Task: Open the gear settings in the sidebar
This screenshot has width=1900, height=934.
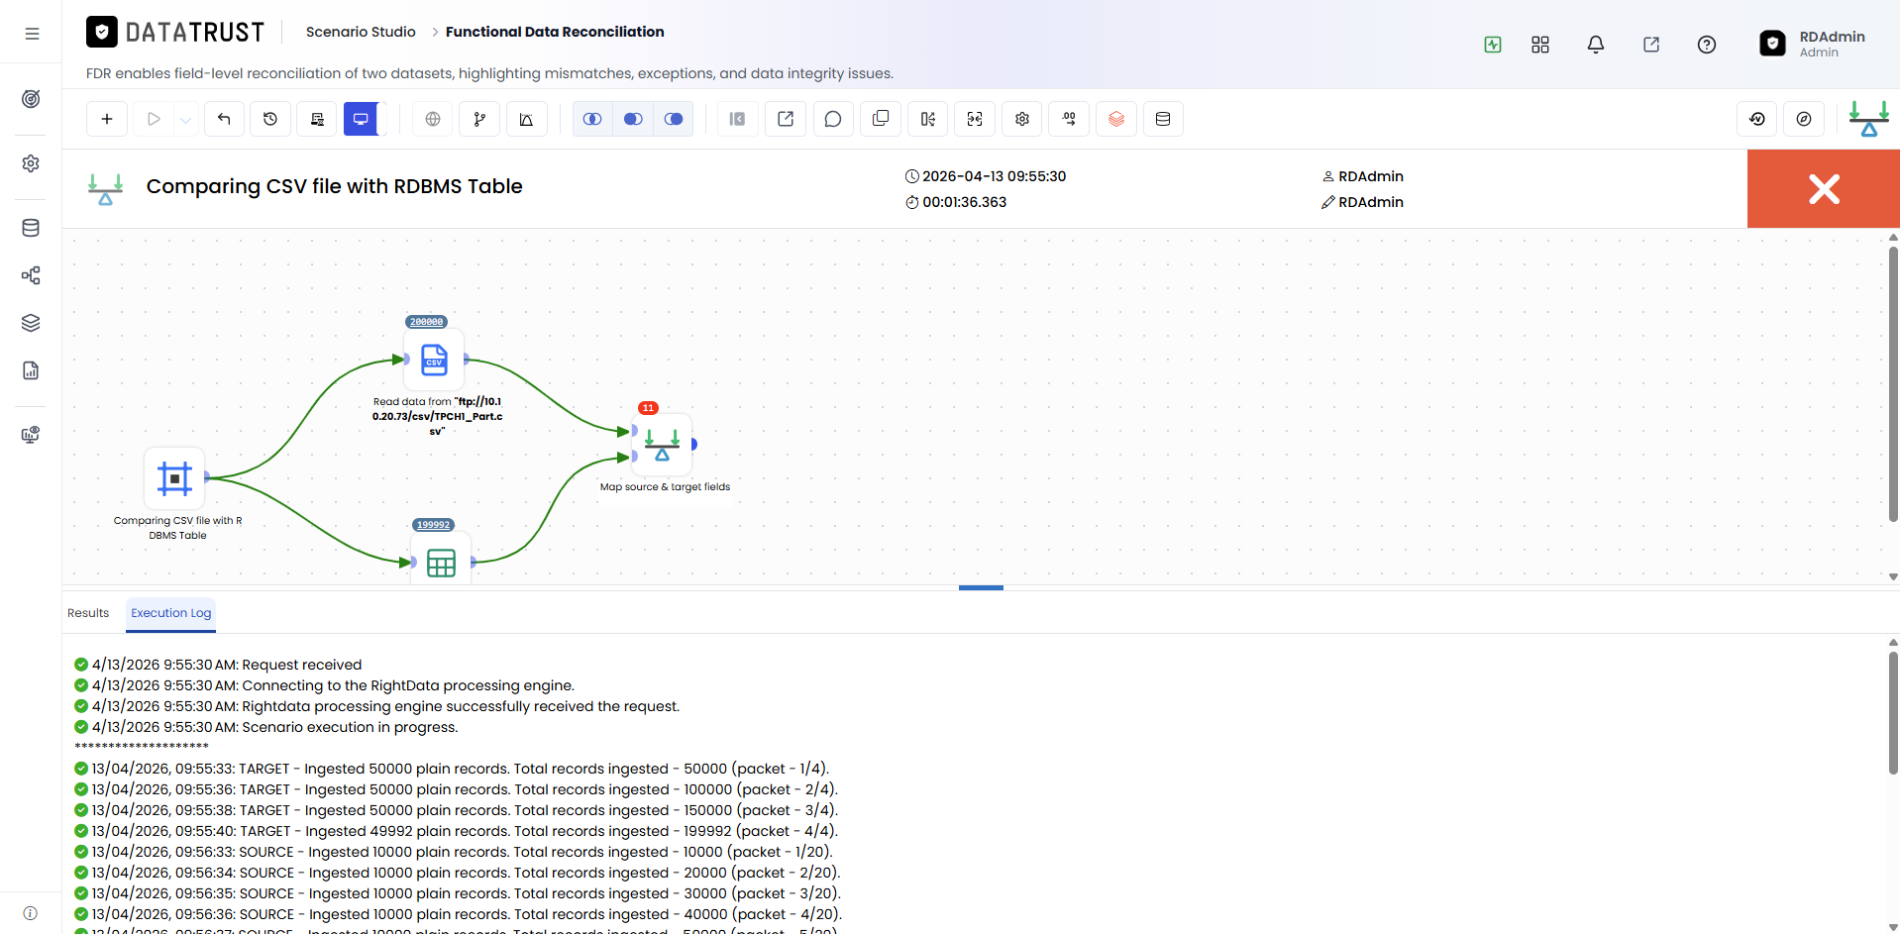Action: [x=31, y=163]
